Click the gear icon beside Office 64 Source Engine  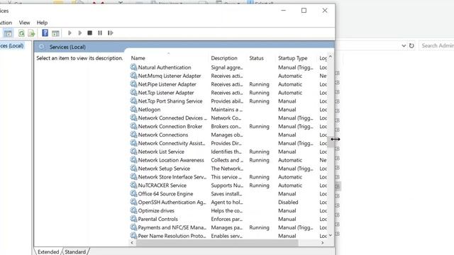tap(133, 193)
